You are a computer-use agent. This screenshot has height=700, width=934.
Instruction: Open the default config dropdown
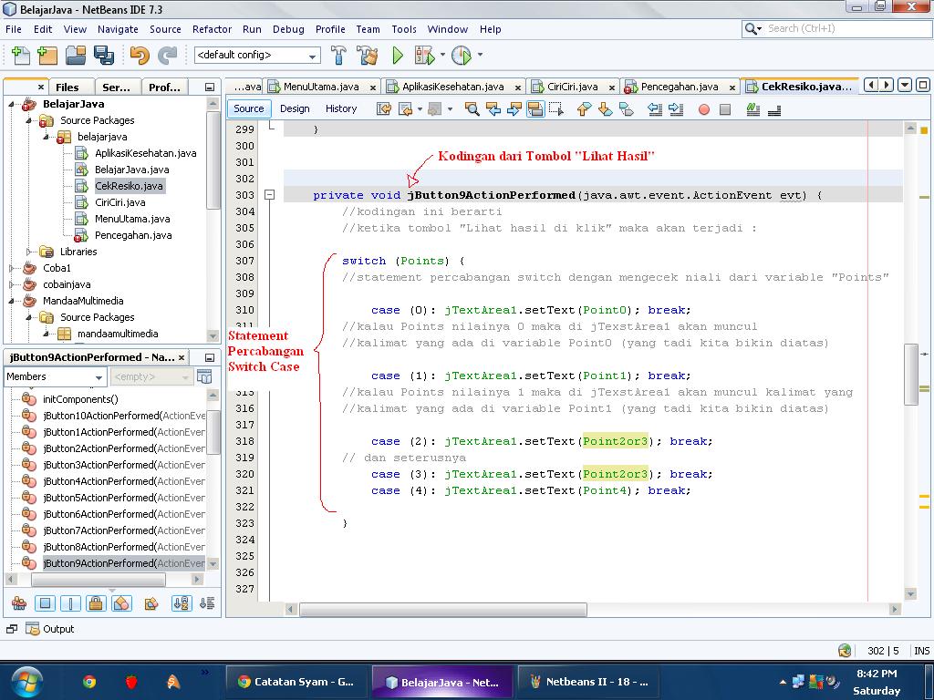(313, 56)
